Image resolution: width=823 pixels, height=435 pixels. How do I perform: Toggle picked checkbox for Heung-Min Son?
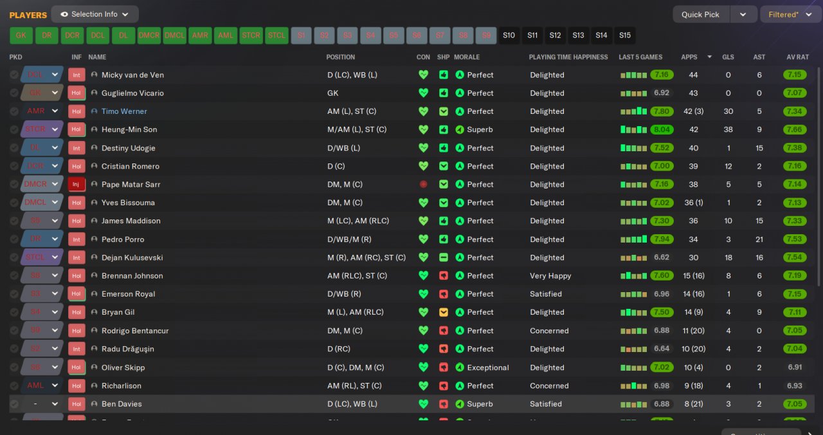point(14,129)
